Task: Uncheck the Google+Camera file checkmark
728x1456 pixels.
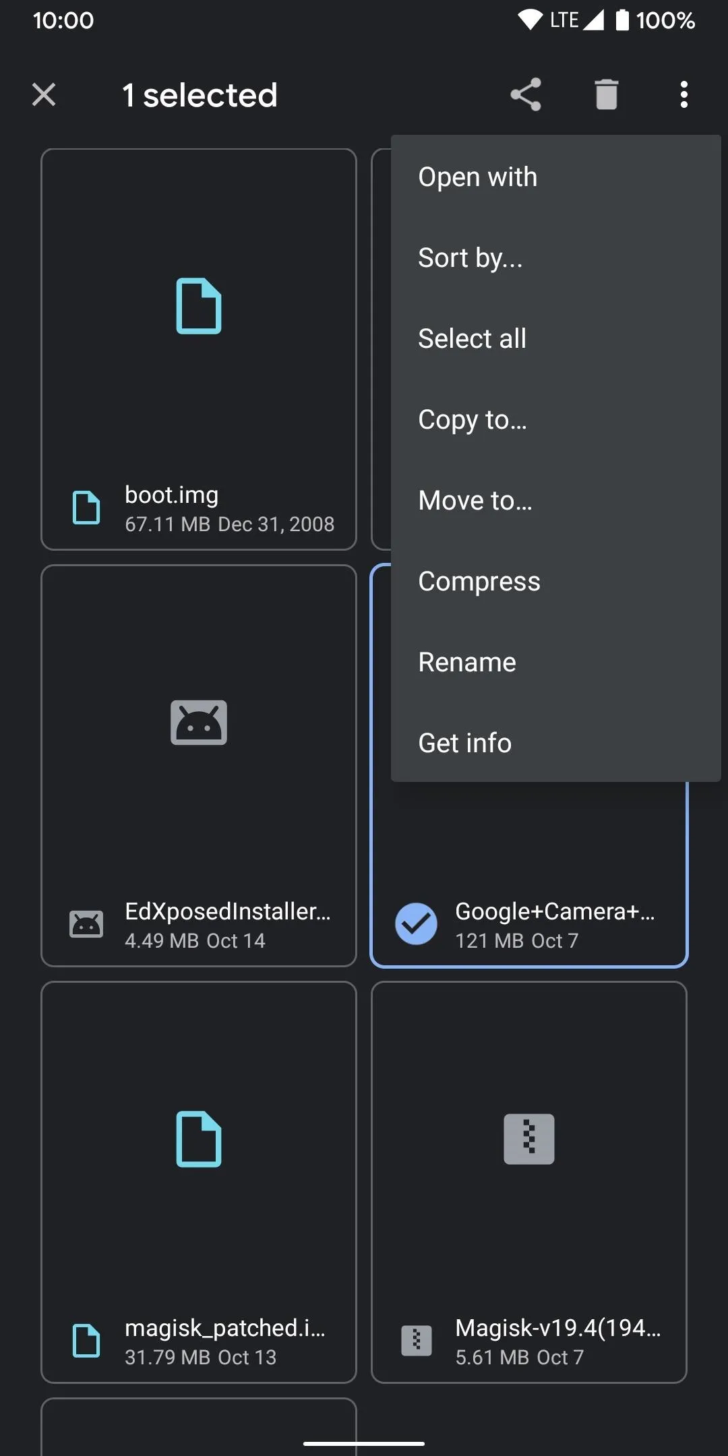Action: click(416, 923)
